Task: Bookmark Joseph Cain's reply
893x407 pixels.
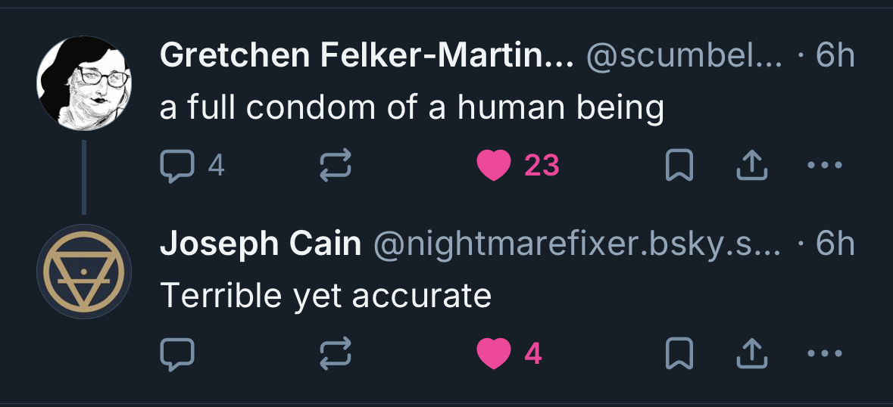Action: pos(678,353)
